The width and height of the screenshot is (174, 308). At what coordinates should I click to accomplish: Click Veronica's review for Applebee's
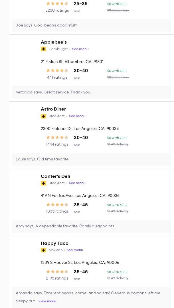coord(53,92)
